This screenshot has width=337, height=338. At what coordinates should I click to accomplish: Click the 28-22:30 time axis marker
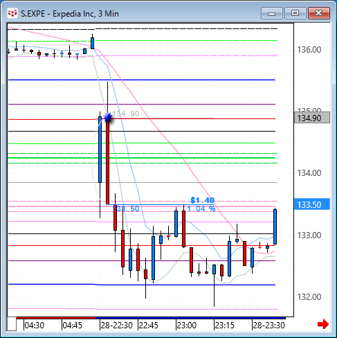[x=116, y=326]
